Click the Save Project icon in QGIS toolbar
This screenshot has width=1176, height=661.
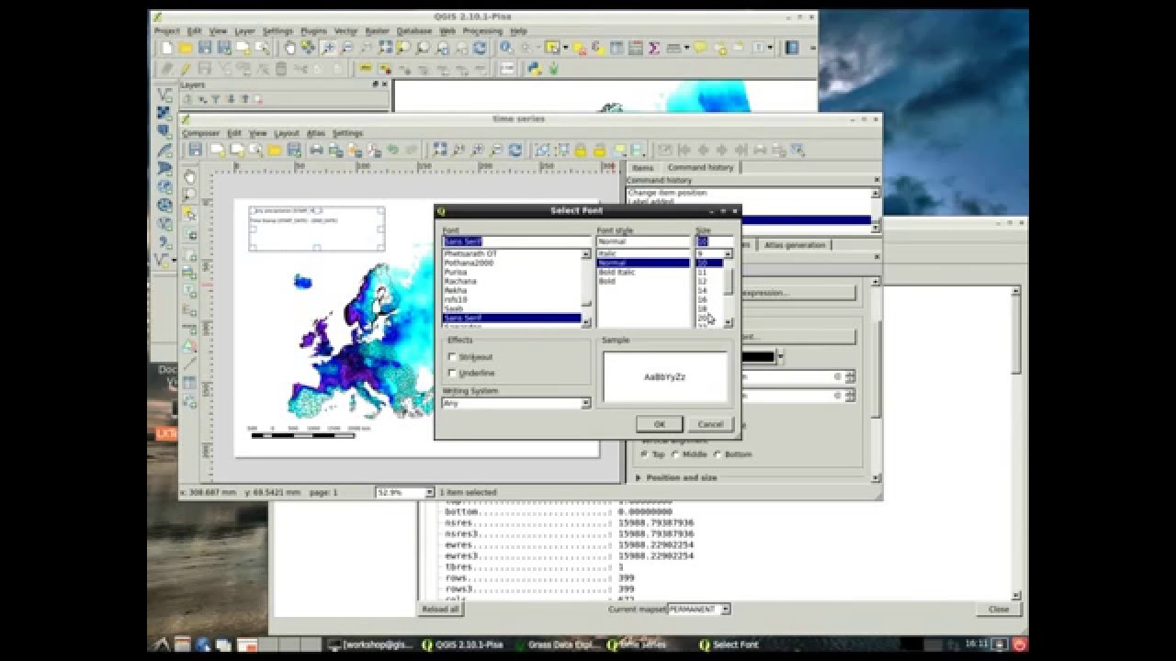[204, 48]
